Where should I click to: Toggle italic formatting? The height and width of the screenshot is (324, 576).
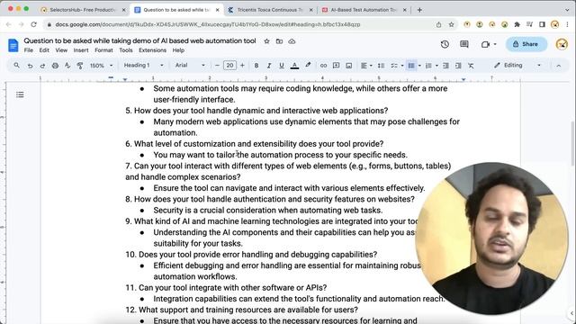click(269, 66)
